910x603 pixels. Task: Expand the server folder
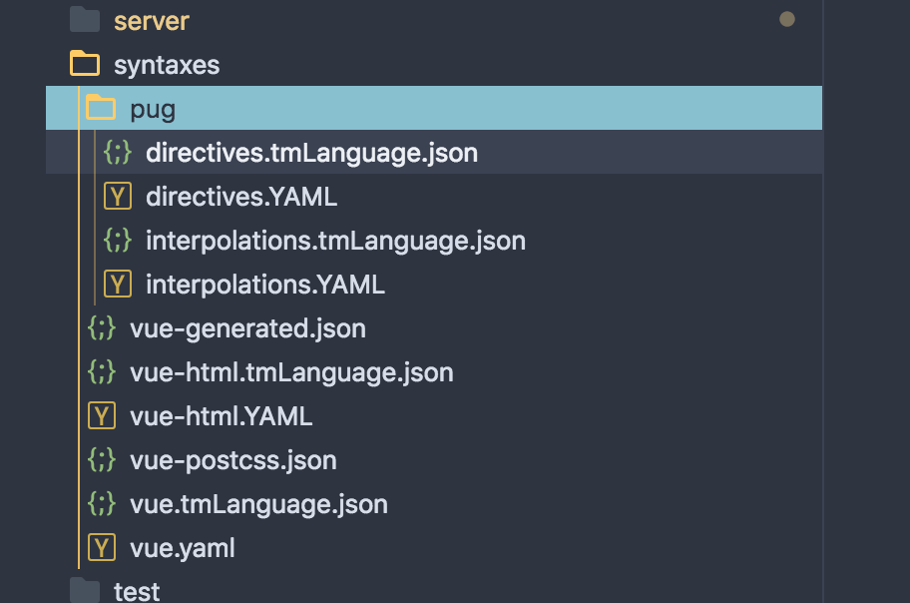(x=85, y=21)
